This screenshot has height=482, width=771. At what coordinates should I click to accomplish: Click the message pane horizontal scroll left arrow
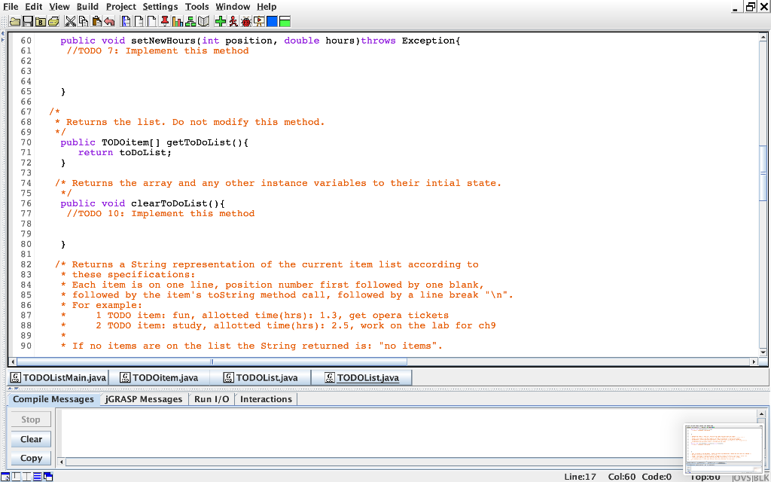62,462
